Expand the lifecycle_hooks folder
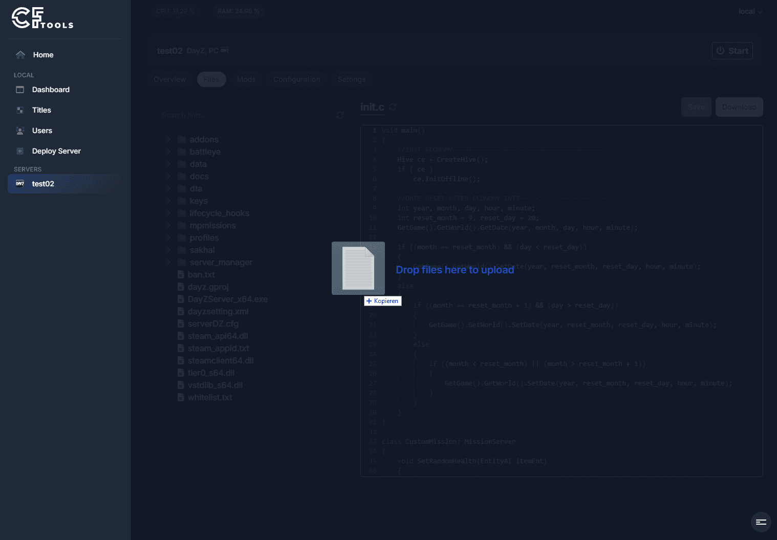777x540 pixels. pos(168,213)
